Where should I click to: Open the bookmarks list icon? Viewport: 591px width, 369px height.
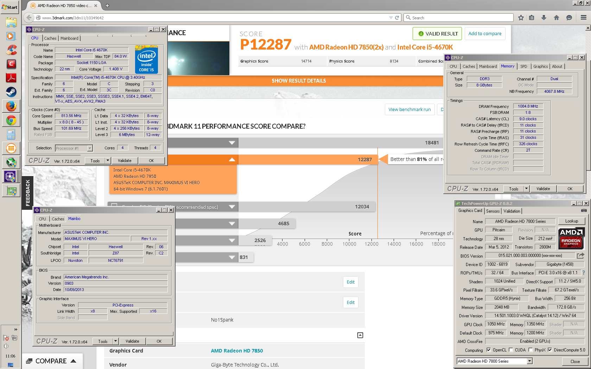click(532, 18)
